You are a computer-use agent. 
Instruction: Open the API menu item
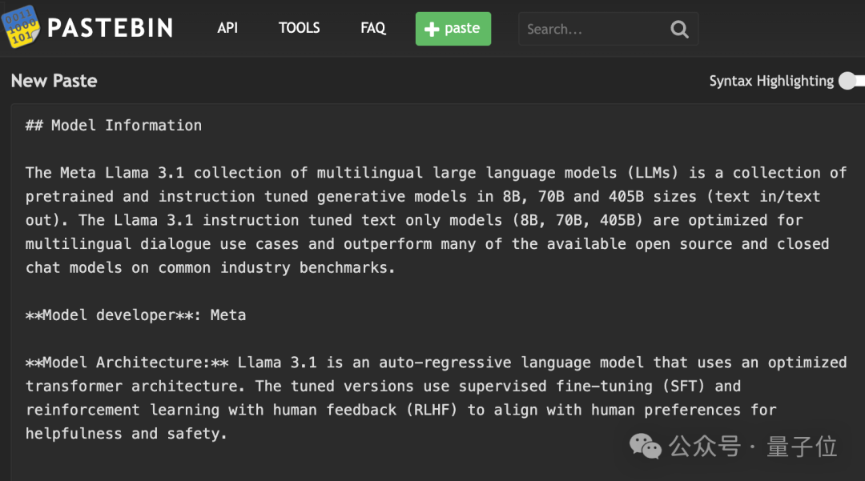[x=227, y=28]
